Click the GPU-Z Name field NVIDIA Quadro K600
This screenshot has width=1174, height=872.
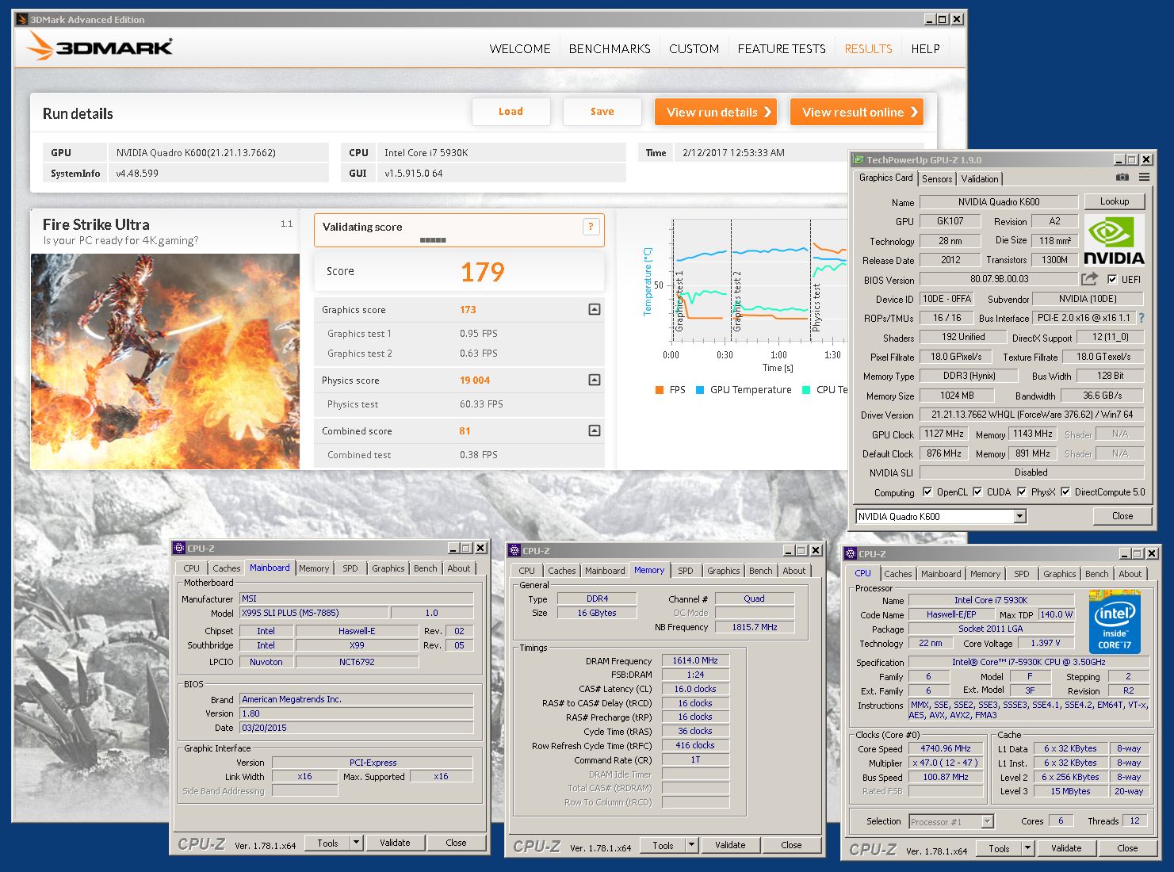(999, 202)
